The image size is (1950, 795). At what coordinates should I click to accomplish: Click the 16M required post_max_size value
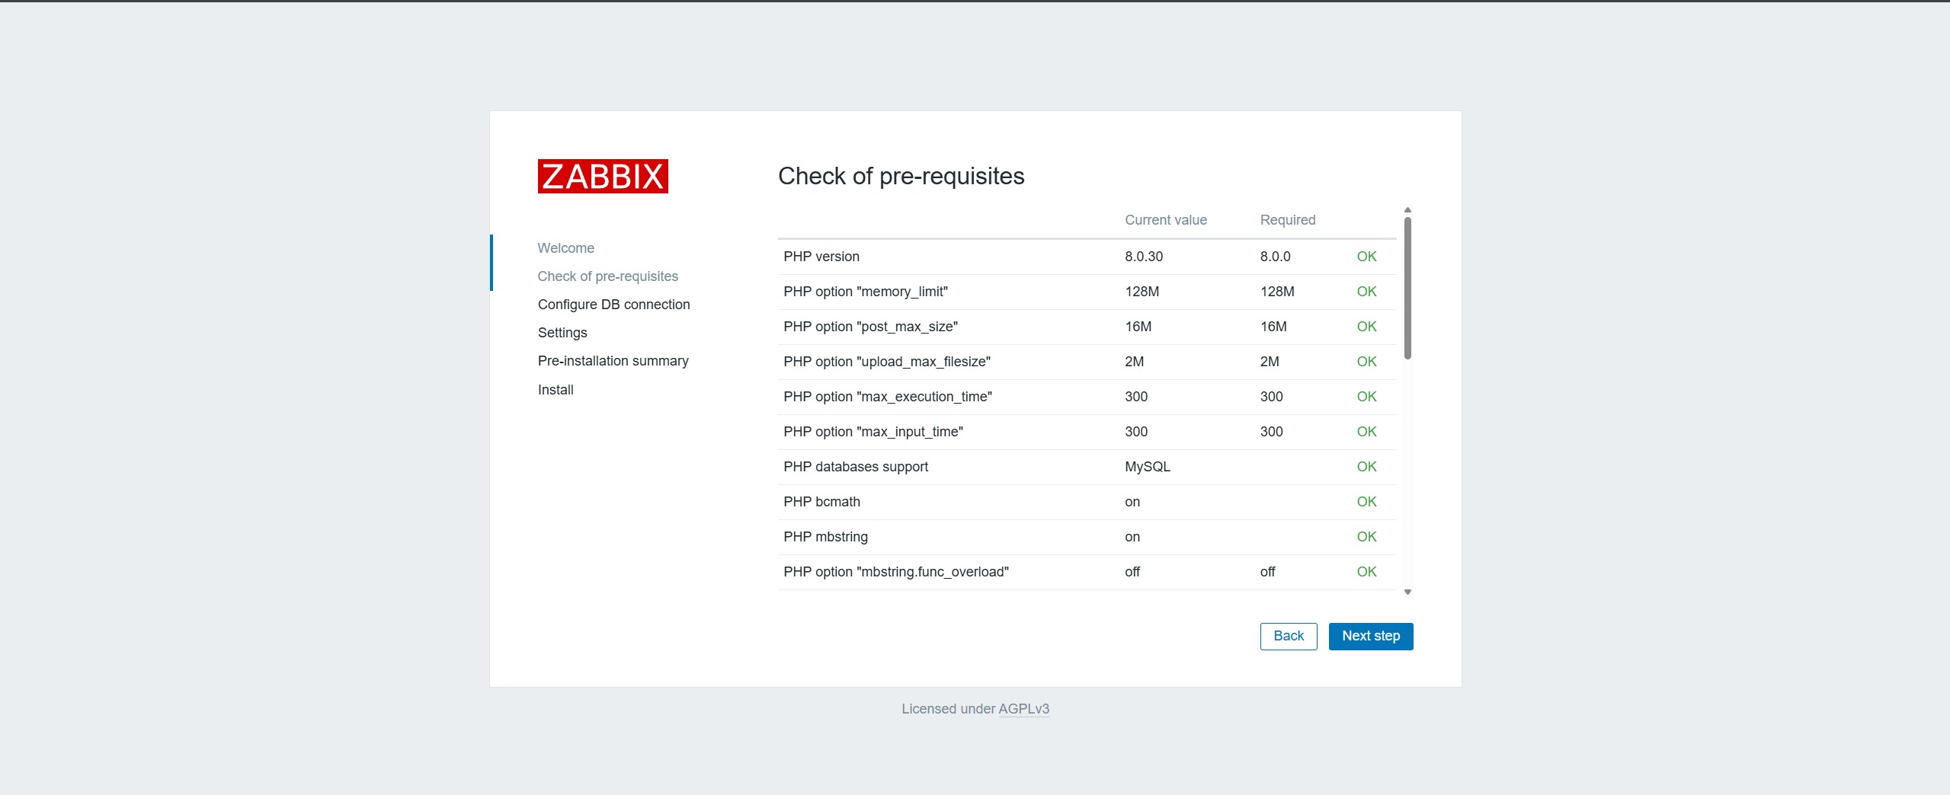(1273, 327)
